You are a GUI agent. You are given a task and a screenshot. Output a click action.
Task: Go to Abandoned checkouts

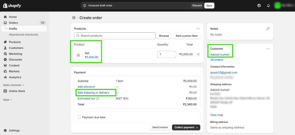23,35
